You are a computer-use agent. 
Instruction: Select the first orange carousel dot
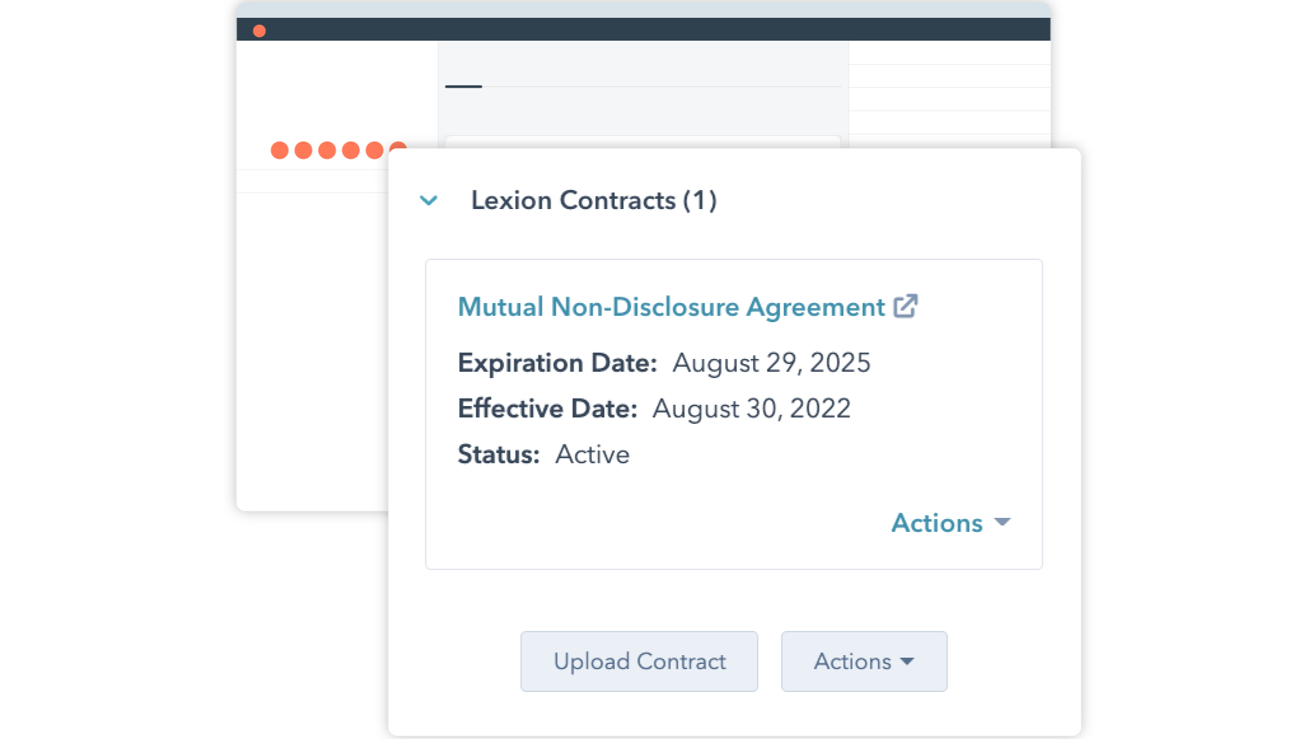pos(280,151)
